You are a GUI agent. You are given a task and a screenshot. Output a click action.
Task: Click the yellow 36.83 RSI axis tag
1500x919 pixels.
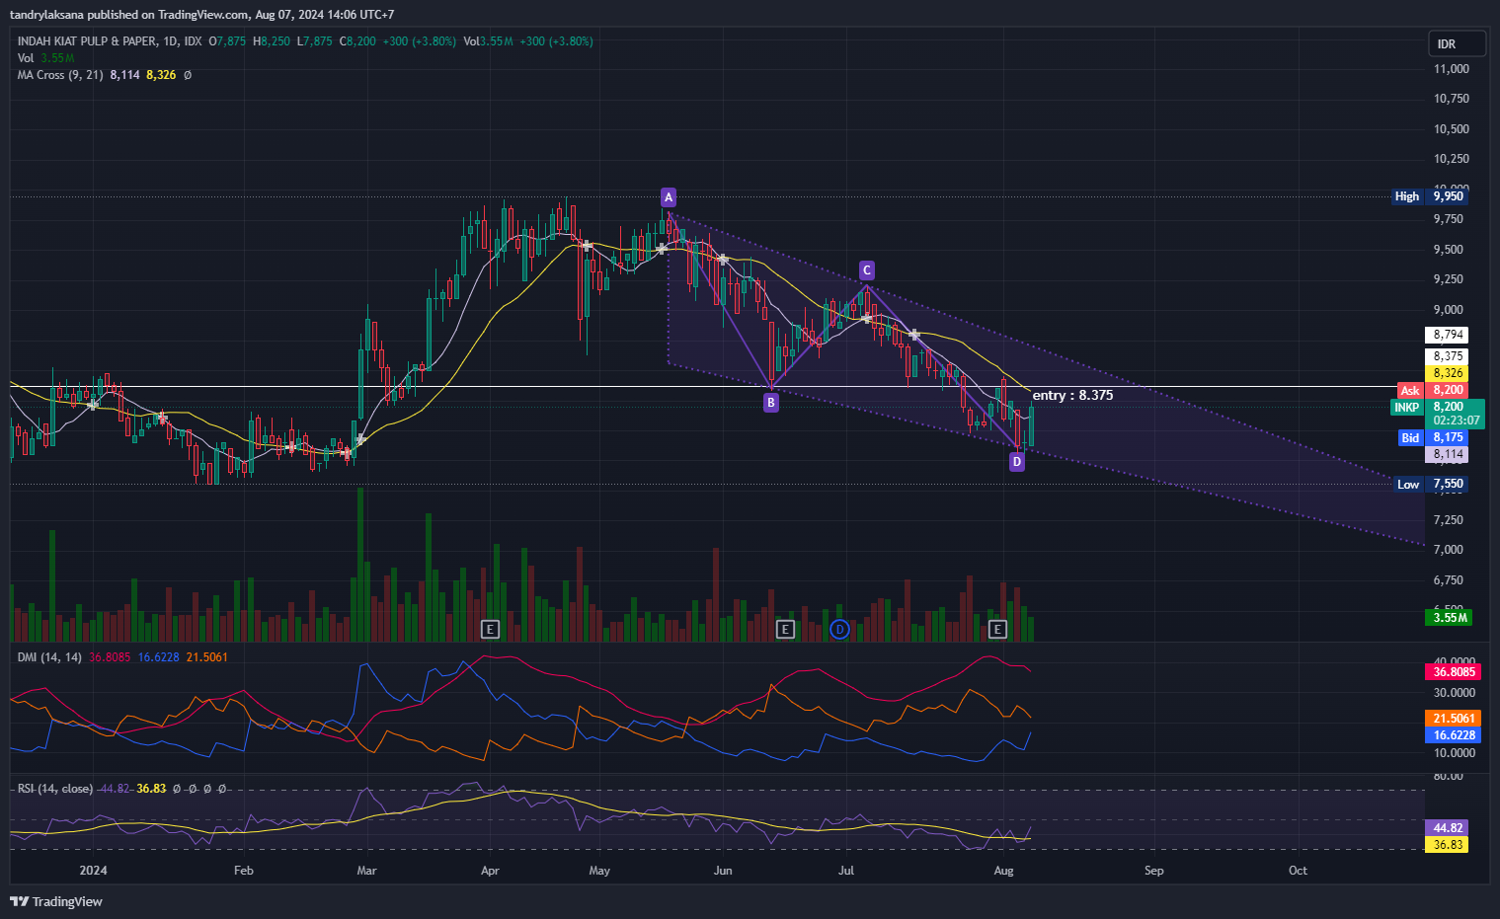tap(1448, 844)
